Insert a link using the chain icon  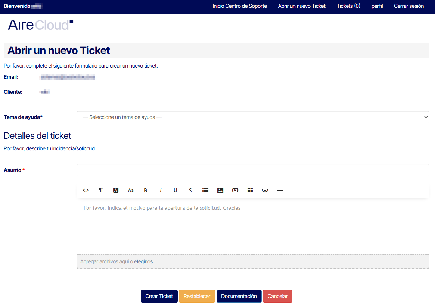coord(265,190)
